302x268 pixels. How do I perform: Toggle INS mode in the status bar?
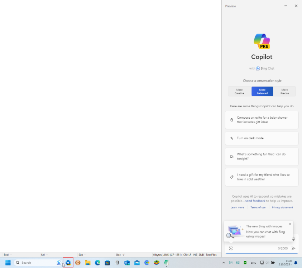(195, 255)
